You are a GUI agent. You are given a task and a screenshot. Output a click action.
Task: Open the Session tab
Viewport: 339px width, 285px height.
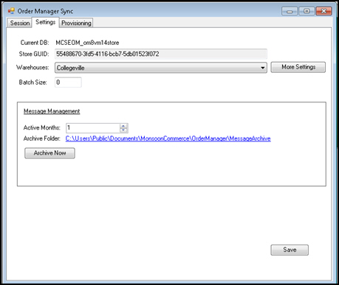pos(20,23)
